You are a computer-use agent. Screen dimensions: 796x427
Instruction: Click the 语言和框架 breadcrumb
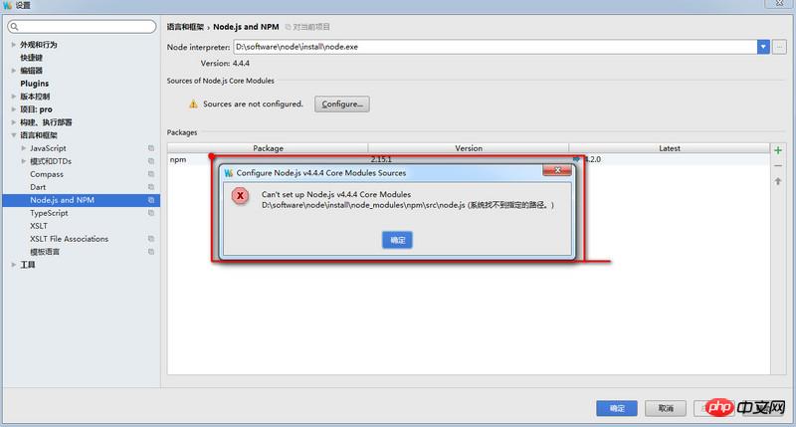(x=185, y=27)
